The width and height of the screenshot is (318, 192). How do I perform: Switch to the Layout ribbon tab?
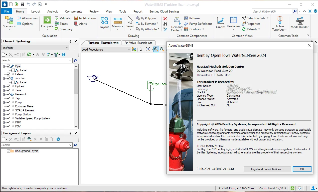tap(36, 11)
